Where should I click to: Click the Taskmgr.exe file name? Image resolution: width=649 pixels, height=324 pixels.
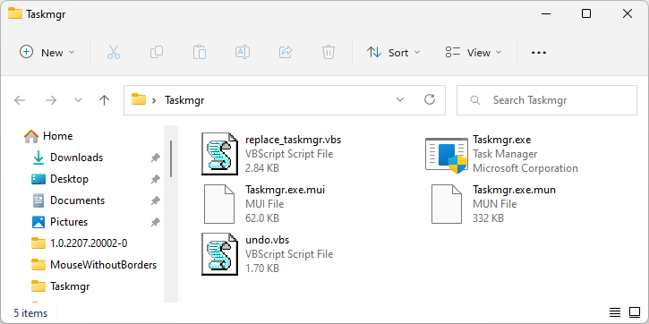(x=501, y=140)
